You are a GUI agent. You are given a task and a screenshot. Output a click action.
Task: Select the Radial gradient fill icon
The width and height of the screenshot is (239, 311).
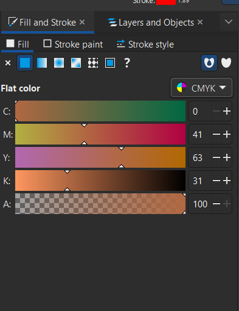59,63
